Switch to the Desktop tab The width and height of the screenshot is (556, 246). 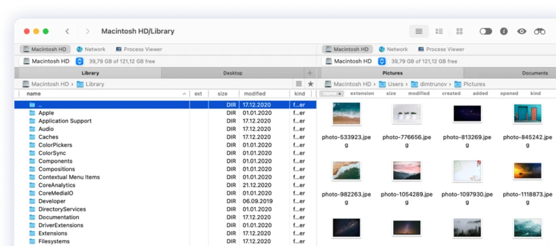[233, 73]
